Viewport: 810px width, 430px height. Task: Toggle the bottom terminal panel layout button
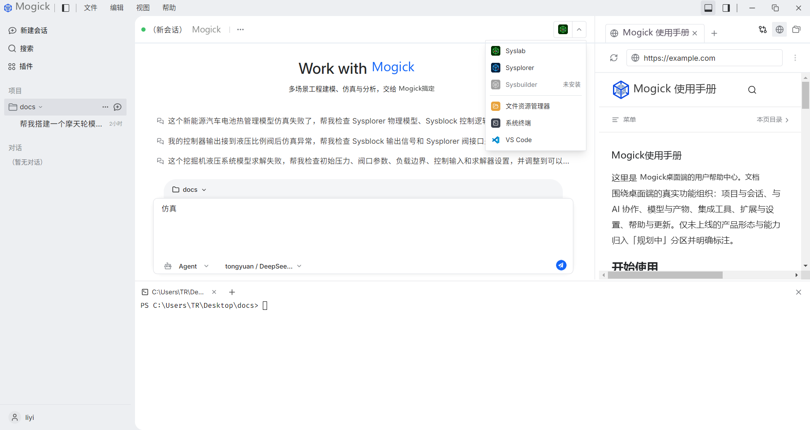708,8
